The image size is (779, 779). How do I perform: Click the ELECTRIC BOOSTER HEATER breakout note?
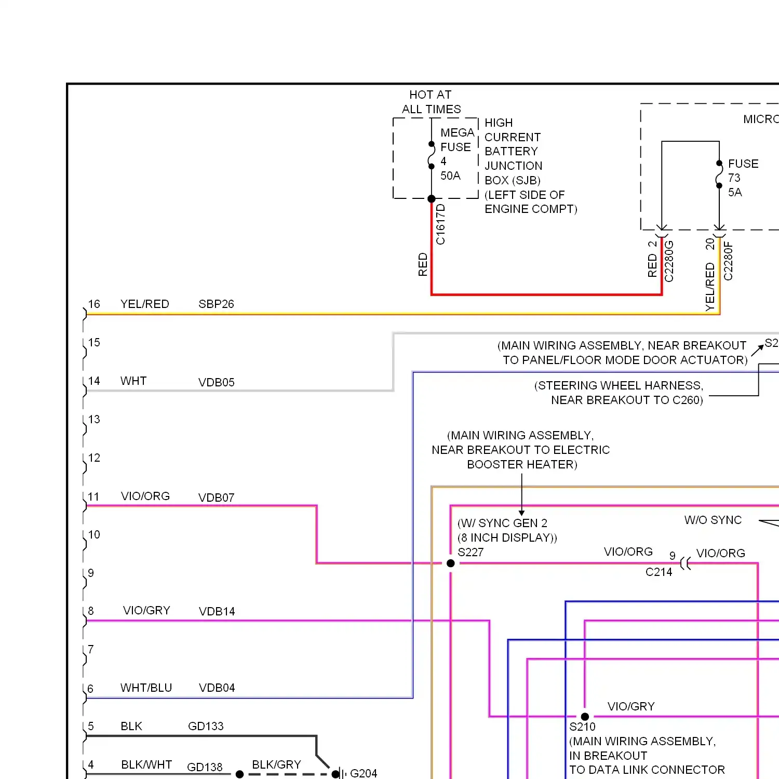521,450
